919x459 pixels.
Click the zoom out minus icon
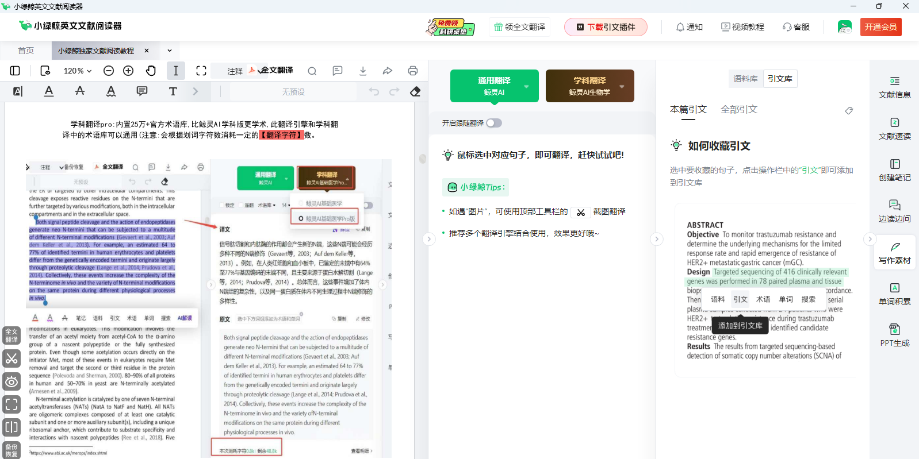click(x=109, y=71)
